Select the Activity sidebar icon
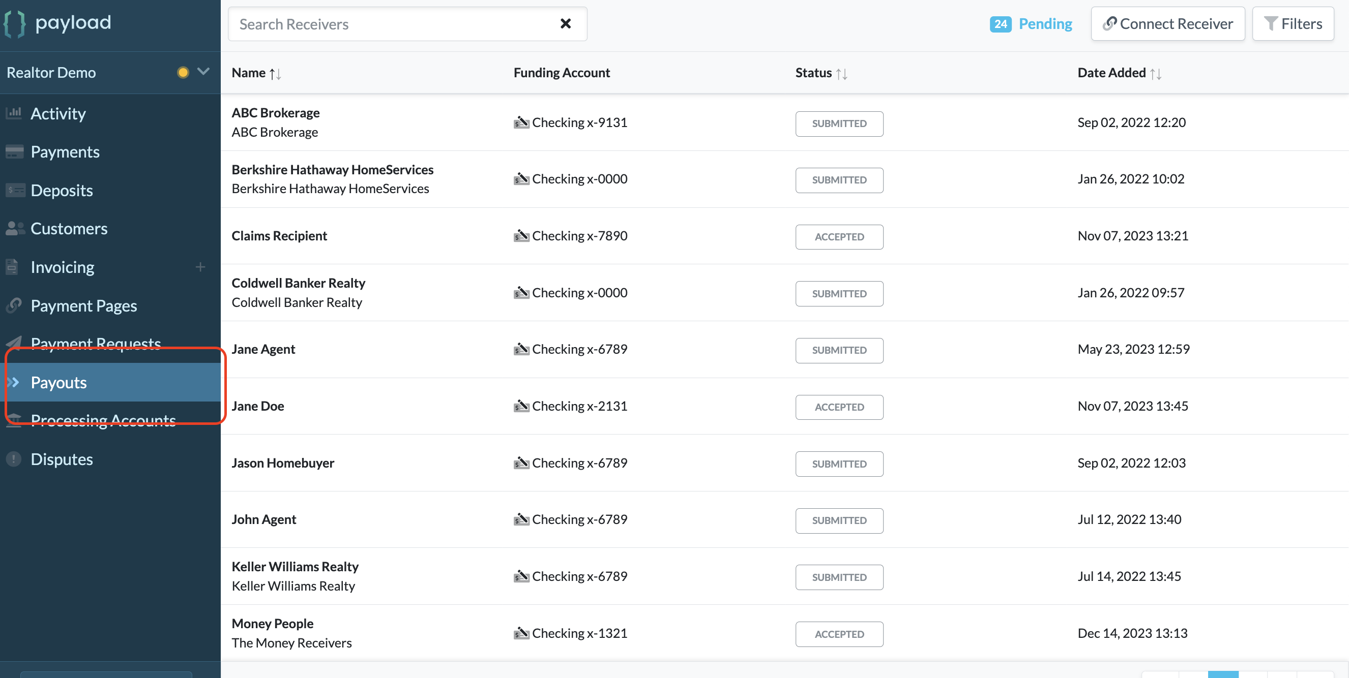 click(x=14, y=113)
